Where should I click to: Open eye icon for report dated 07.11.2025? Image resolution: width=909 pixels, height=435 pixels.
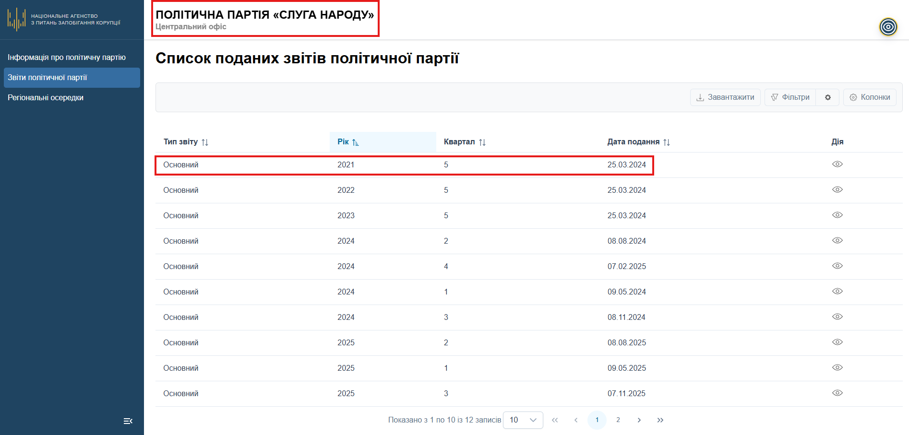[x=837, y=393]
